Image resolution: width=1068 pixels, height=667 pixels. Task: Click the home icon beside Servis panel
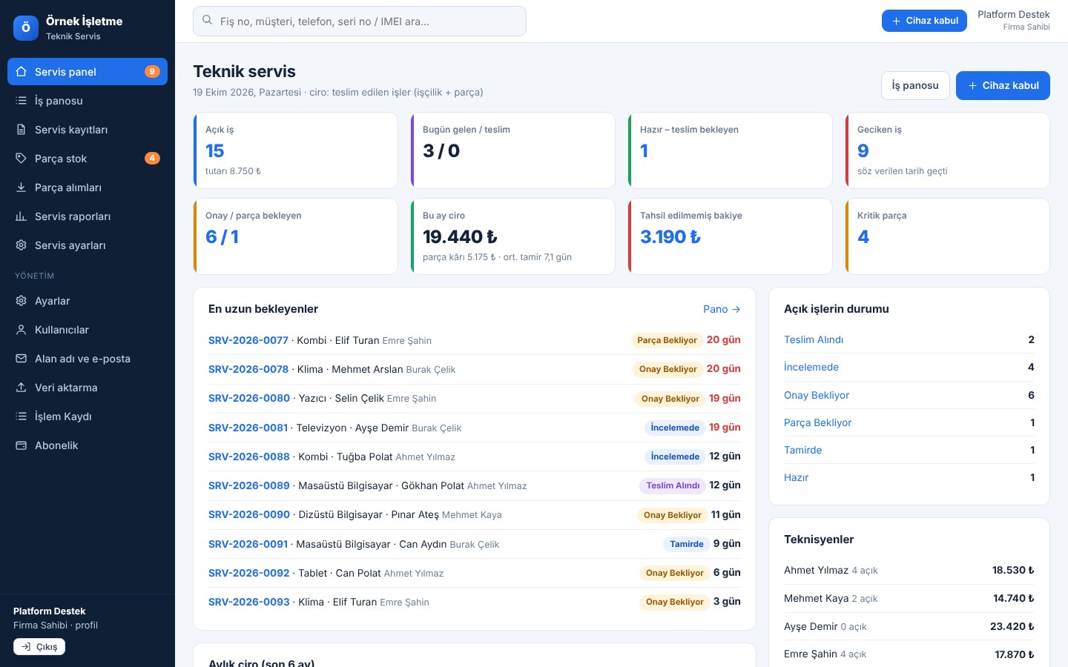pos(21,72)
